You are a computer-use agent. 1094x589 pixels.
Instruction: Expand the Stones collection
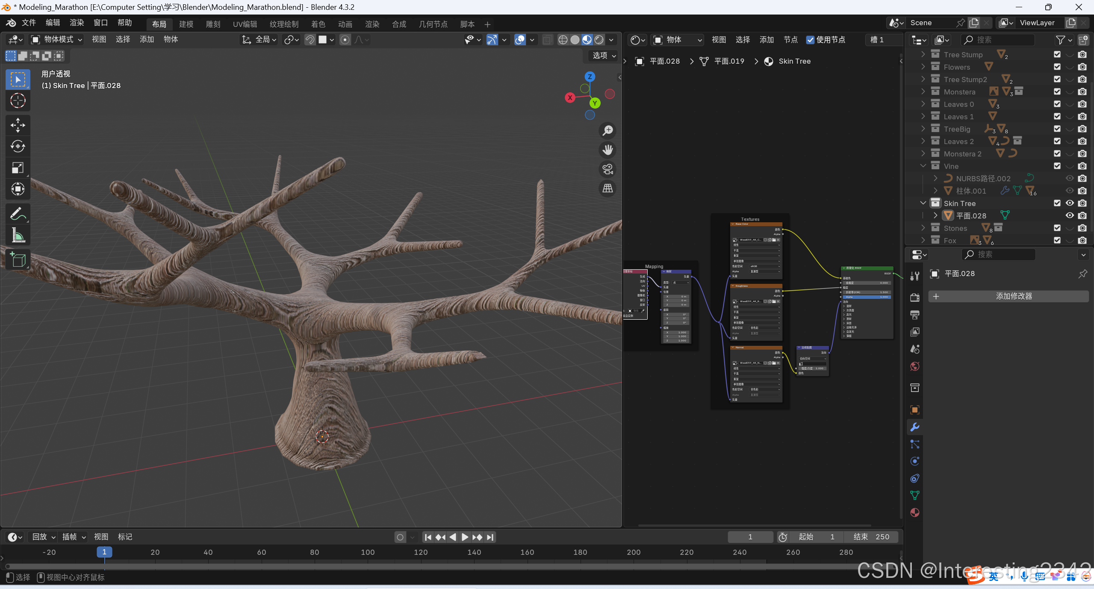pos(923,228)
